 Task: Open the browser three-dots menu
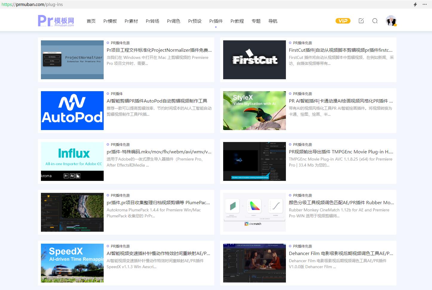tap(425, 4)
